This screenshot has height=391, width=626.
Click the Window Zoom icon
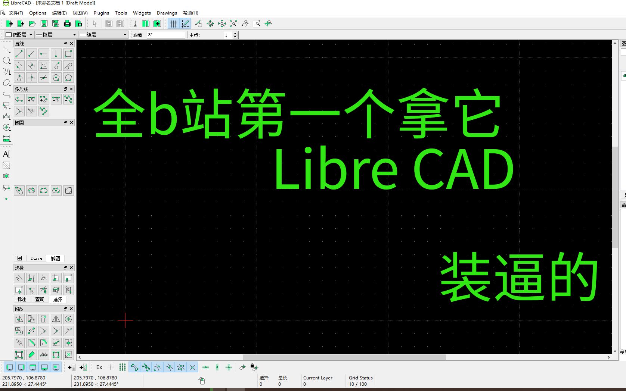(257, 24)
